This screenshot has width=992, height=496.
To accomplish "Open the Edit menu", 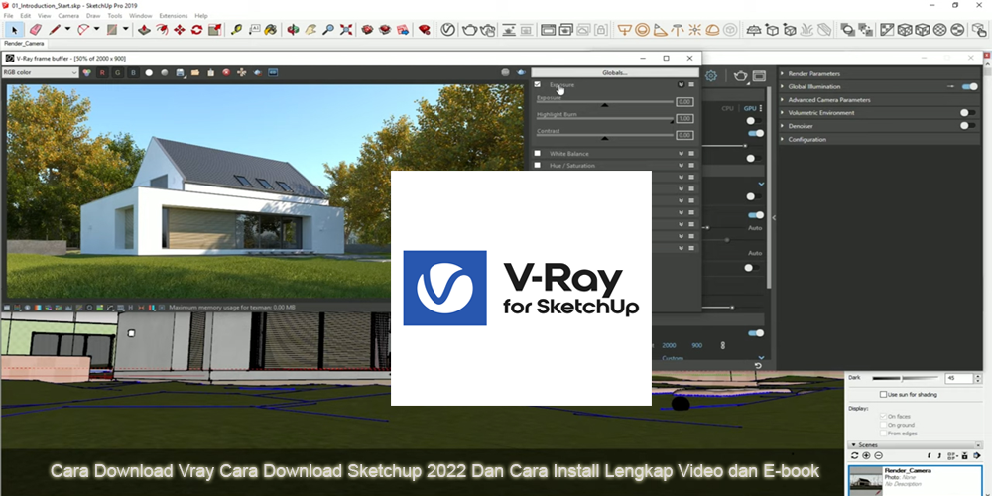I will pos(26,15).
